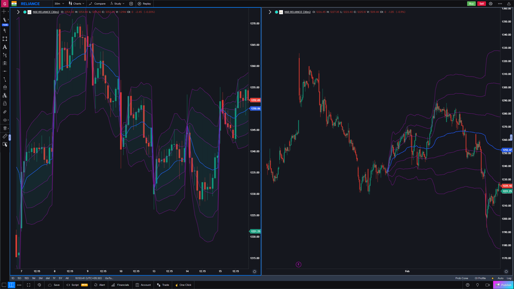Remove drawings with the trash tool
The height and width of the screenshot is (289, 514).
5,128
